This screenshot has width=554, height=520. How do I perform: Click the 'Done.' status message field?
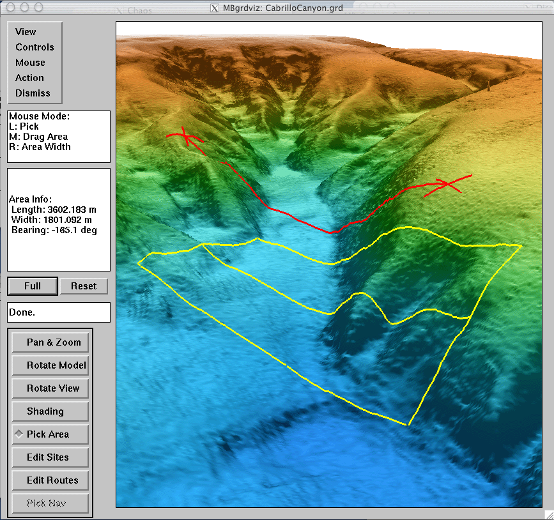click(58, 312)
